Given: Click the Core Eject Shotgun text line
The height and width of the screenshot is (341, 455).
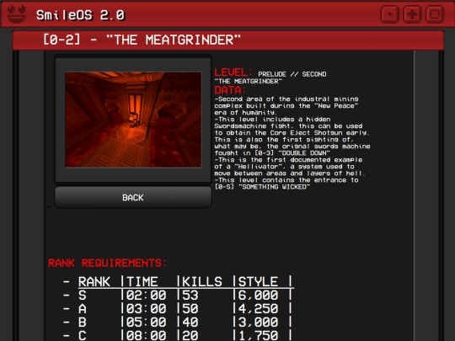Looking at the screenshot, I should point(292,133).
